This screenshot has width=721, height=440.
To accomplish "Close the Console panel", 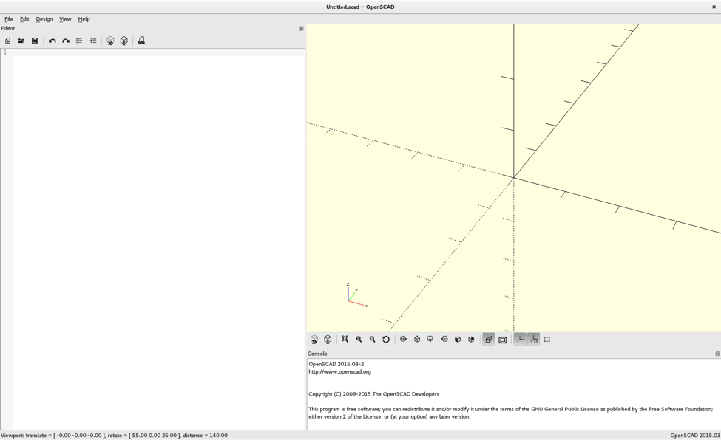I will point(717,354).
